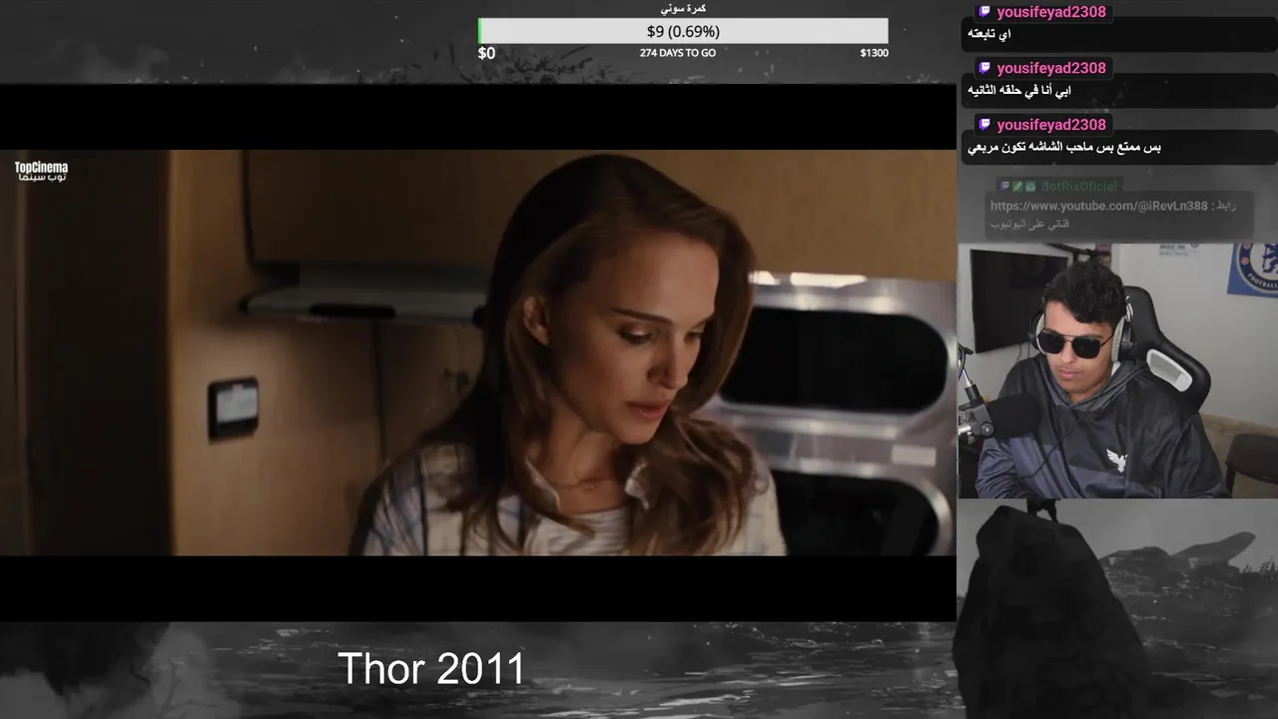Click the green moderator sword badge of BotRixOfficial

click(1017, 187)
